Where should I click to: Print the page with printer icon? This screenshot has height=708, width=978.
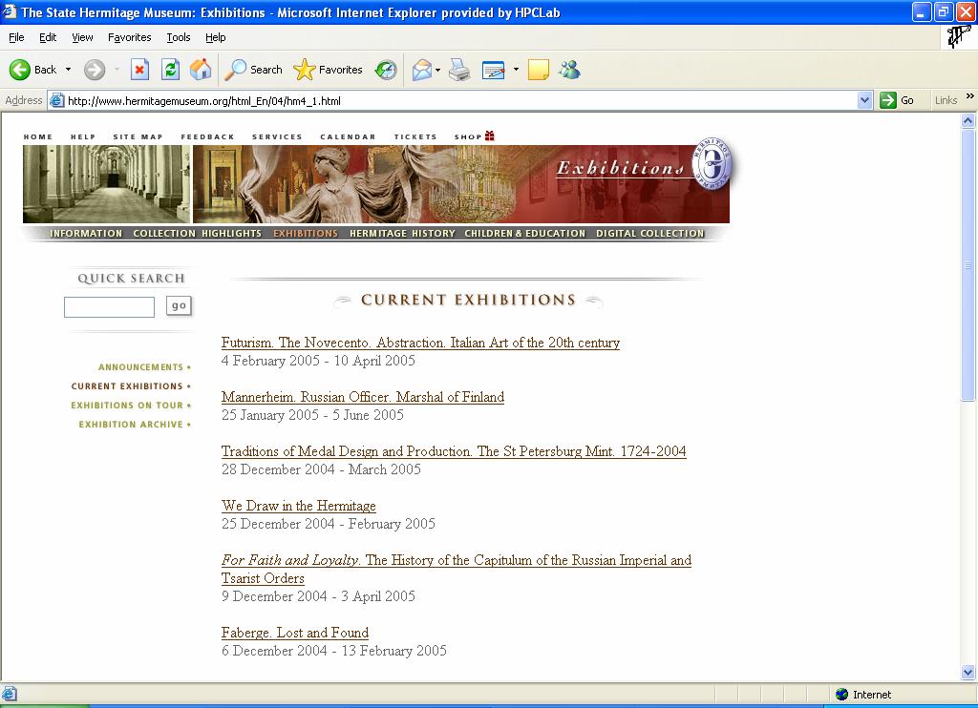pyautogui.click(x=459, y=70)
